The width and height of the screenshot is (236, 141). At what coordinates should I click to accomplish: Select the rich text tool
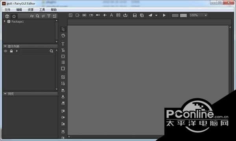[63, 50]
